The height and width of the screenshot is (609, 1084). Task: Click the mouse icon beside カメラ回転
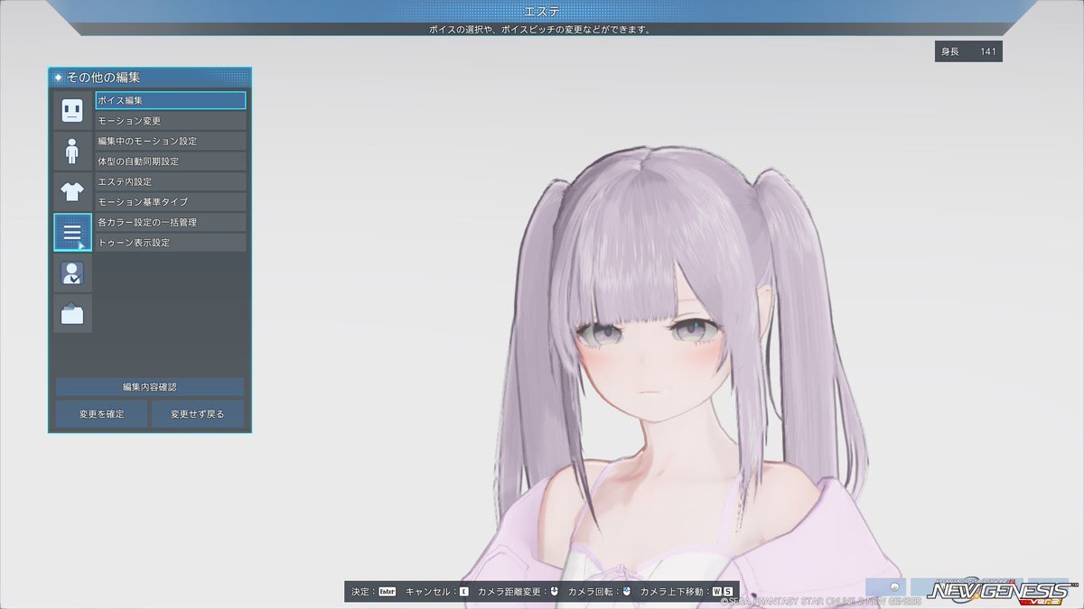(x=626, y=592)
